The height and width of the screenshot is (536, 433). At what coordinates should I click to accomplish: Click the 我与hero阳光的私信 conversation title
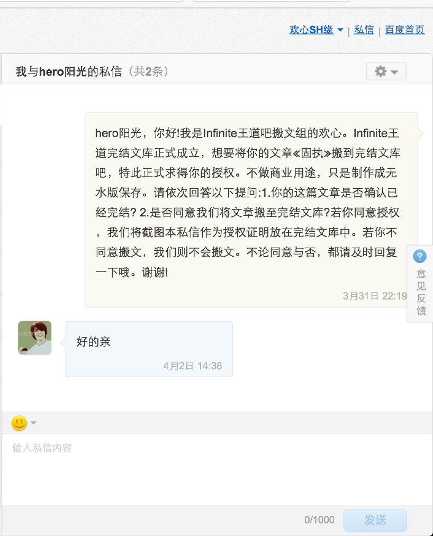(x=69, y=71)
